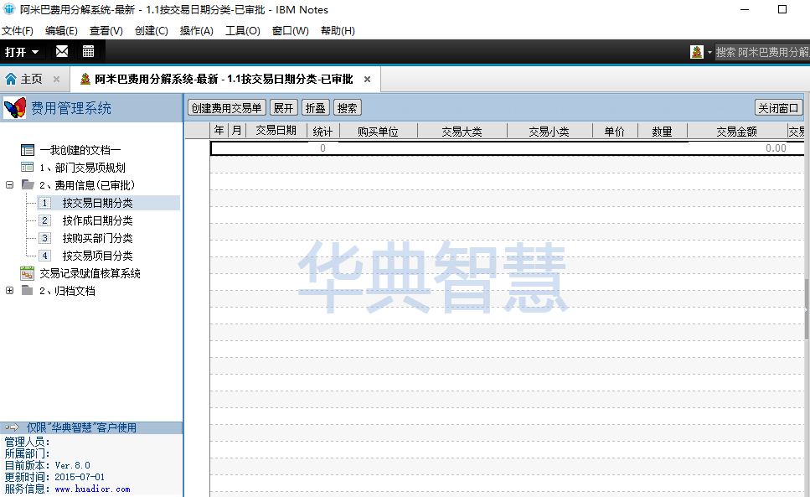Select 按交易日期分类 view
The width and height of the screenshot is (810, 497).
98,203
